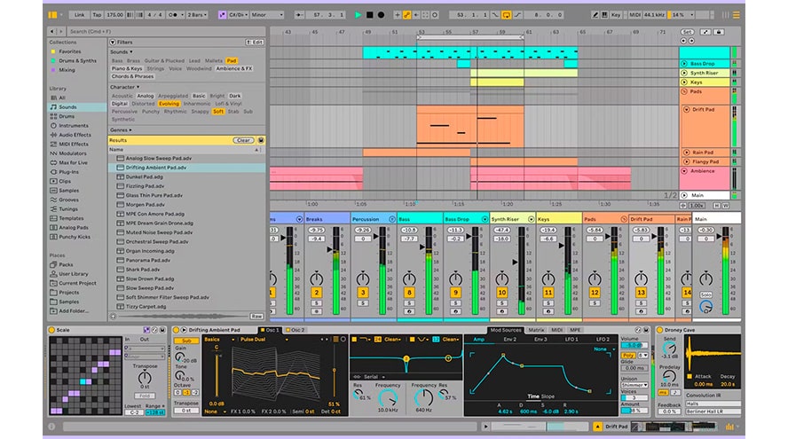Screen dimensions: 788x439
Task: Click the Follow playback arrow icon
Action: [x=299, y=15]
